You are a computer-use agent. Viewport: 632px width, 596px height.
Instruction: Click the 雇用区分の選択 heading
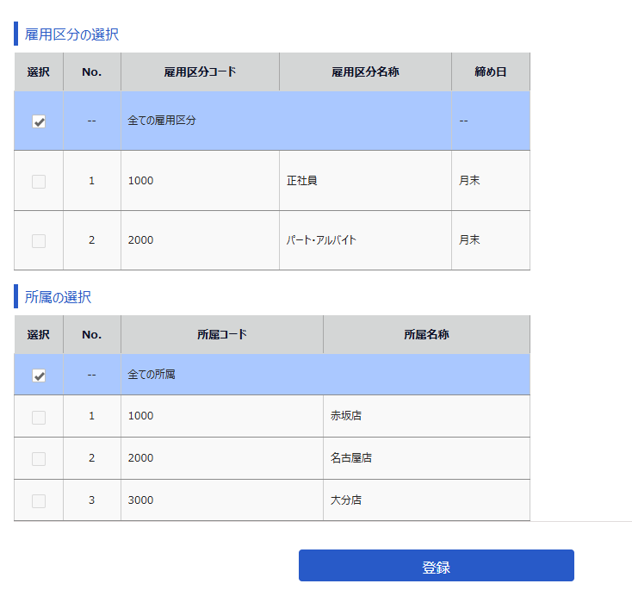click(71, 34)
